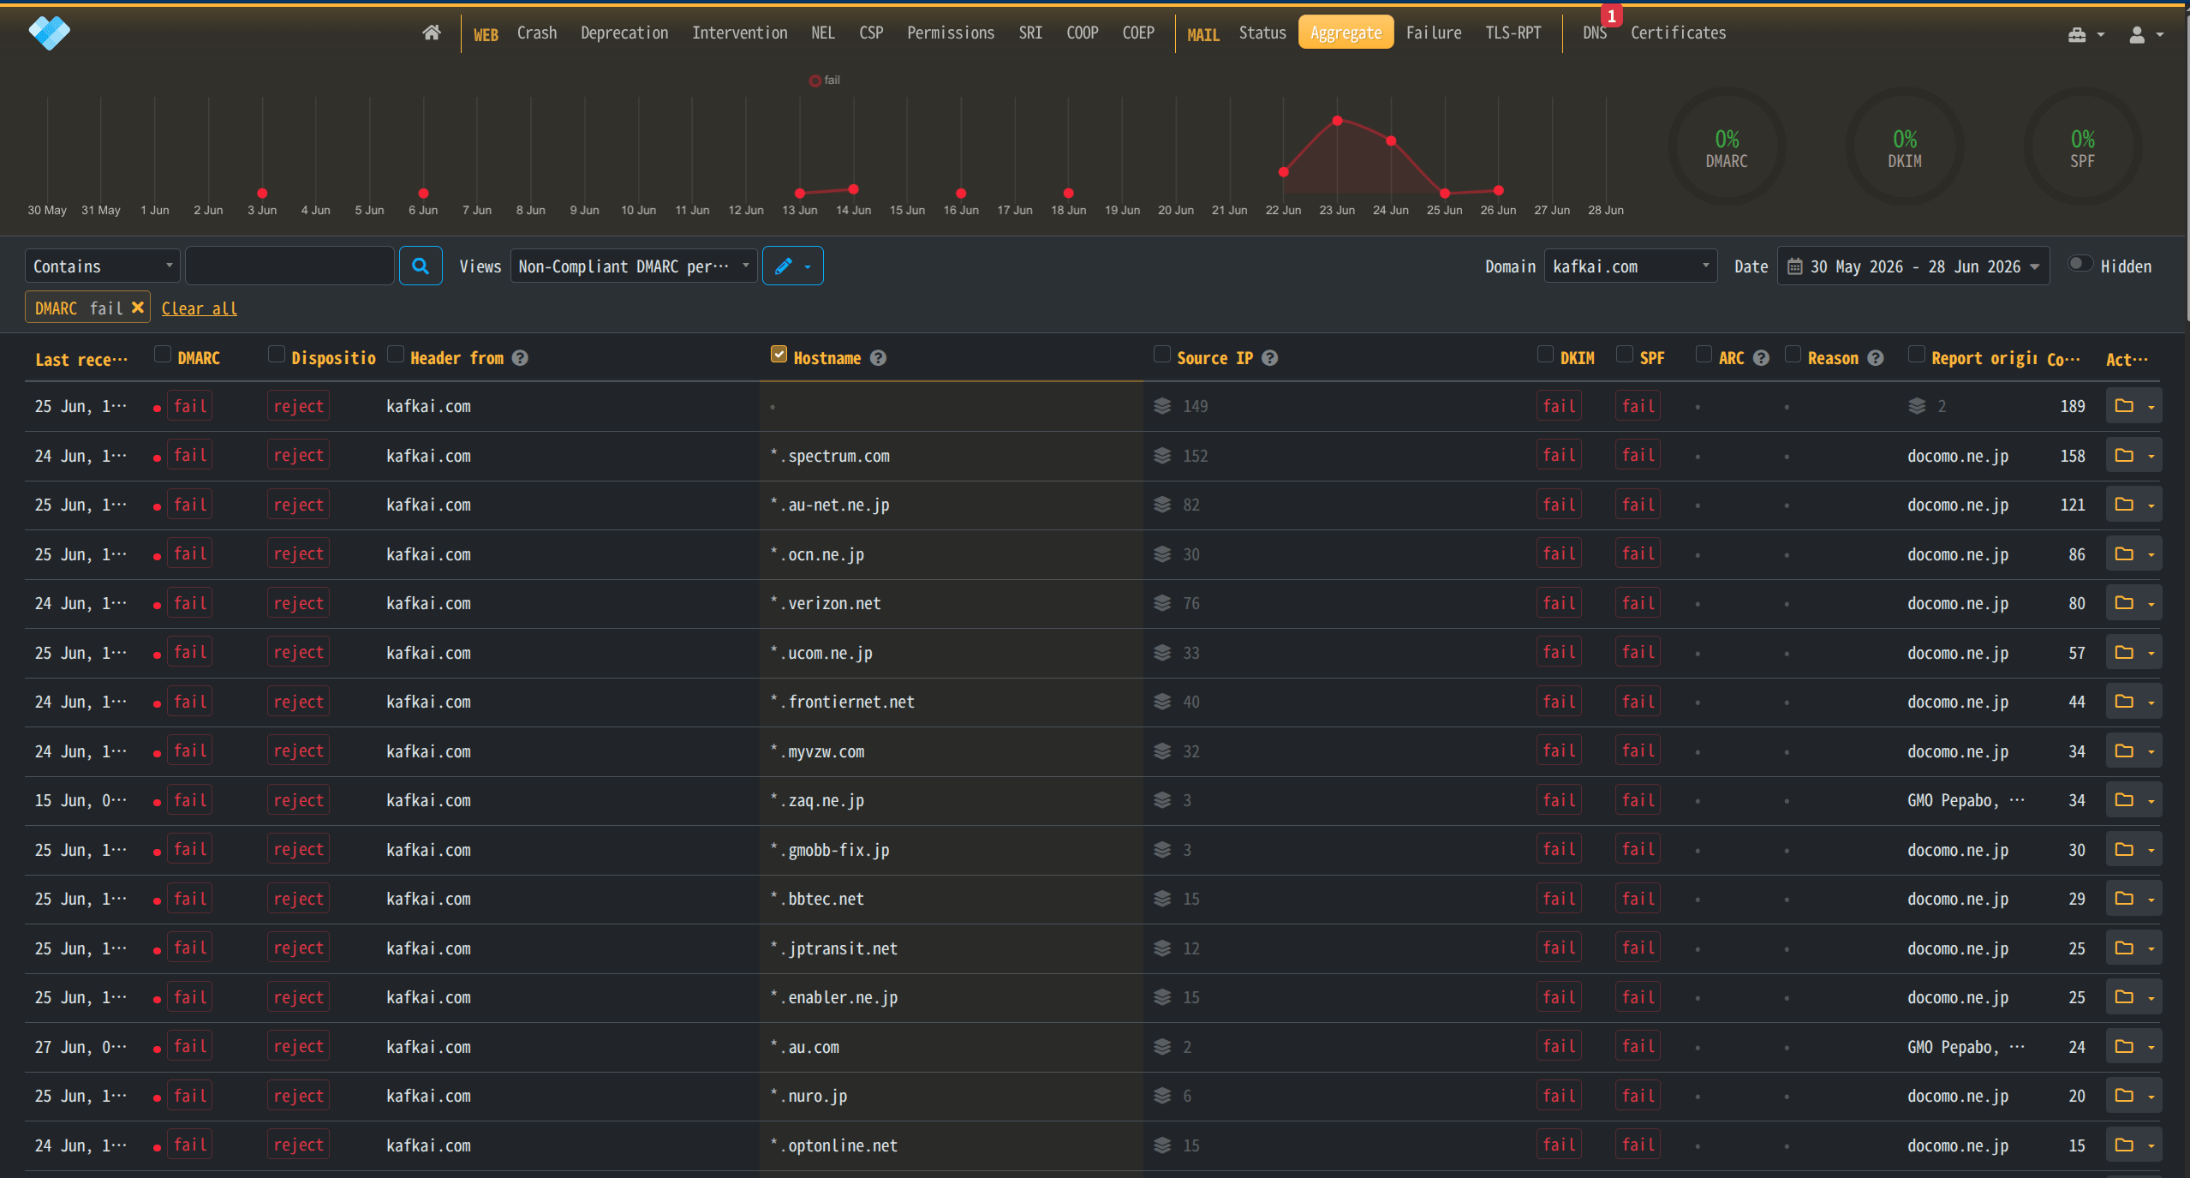
Task: Click the app logo icon
Action: coord(49,33)
